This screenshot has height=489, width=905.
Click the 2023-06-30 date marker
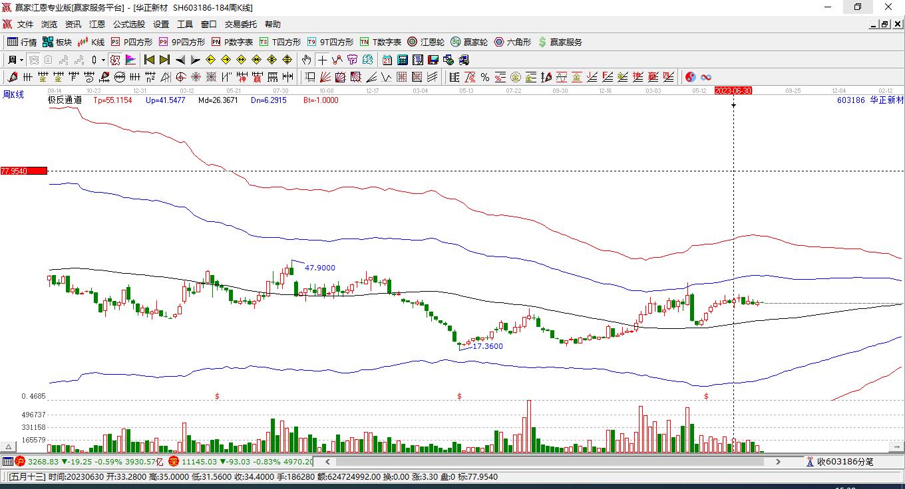pos(733,90)
